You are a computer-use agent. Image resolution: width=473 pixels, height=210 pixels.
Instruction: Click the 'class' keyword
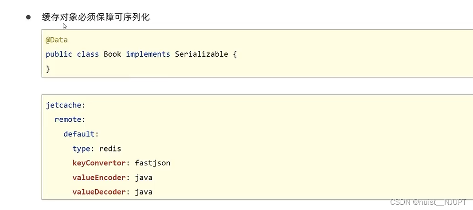click(88, 54)
